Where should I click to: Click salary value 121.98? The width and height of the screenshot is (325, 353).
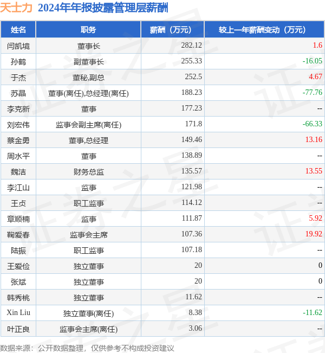tap(192, 187)
